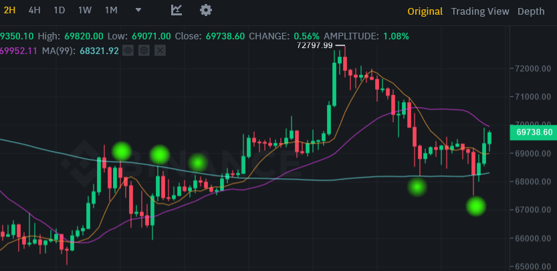Switch to Trading View chart
The image size is (557, 271).
click(x=480, y=11)
